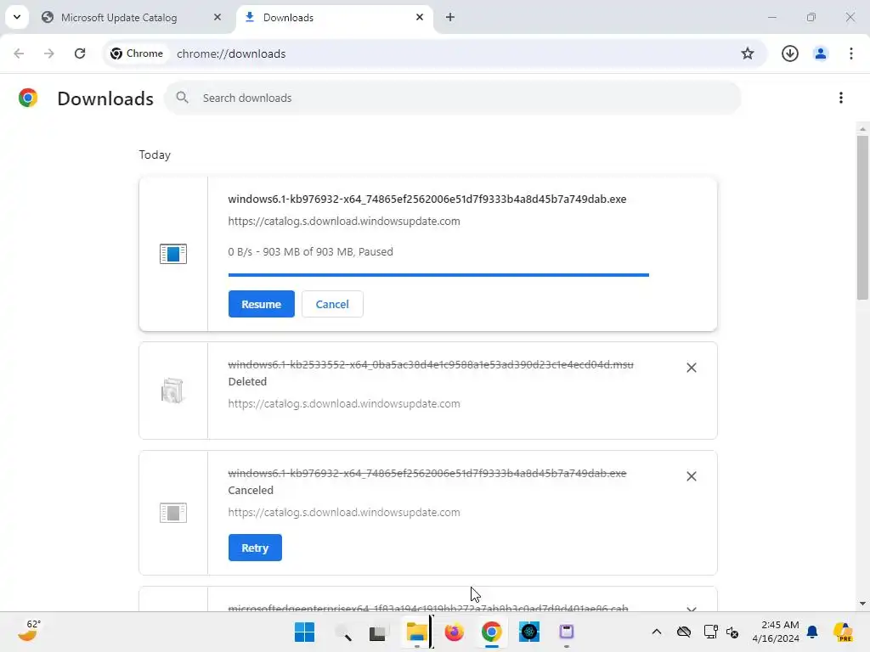This screenshot has width=870, height=652.
Task: Open the profile avatar menu
Action: point(820,53)
